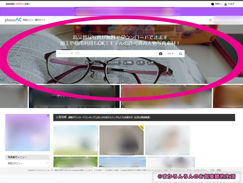Click the help person icon
Viewport: 243px width, 183px height.
[226, 4]
